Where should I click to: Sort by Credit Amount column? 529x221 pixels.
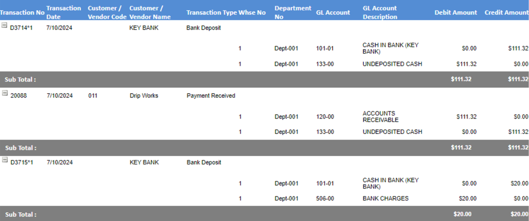[506, 12]
